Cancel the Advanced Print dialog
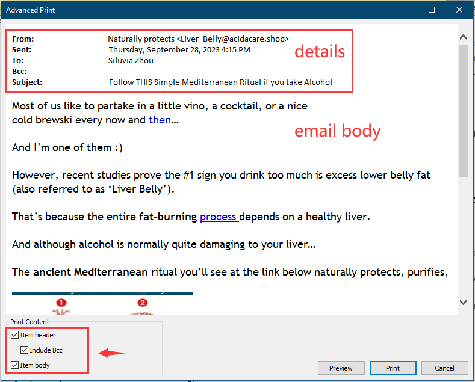The width and height of the screenshot is (475, 382). pos(444,368)
